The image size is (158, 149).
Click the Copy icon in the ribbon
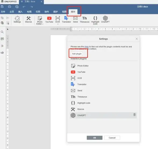(2, 18)
